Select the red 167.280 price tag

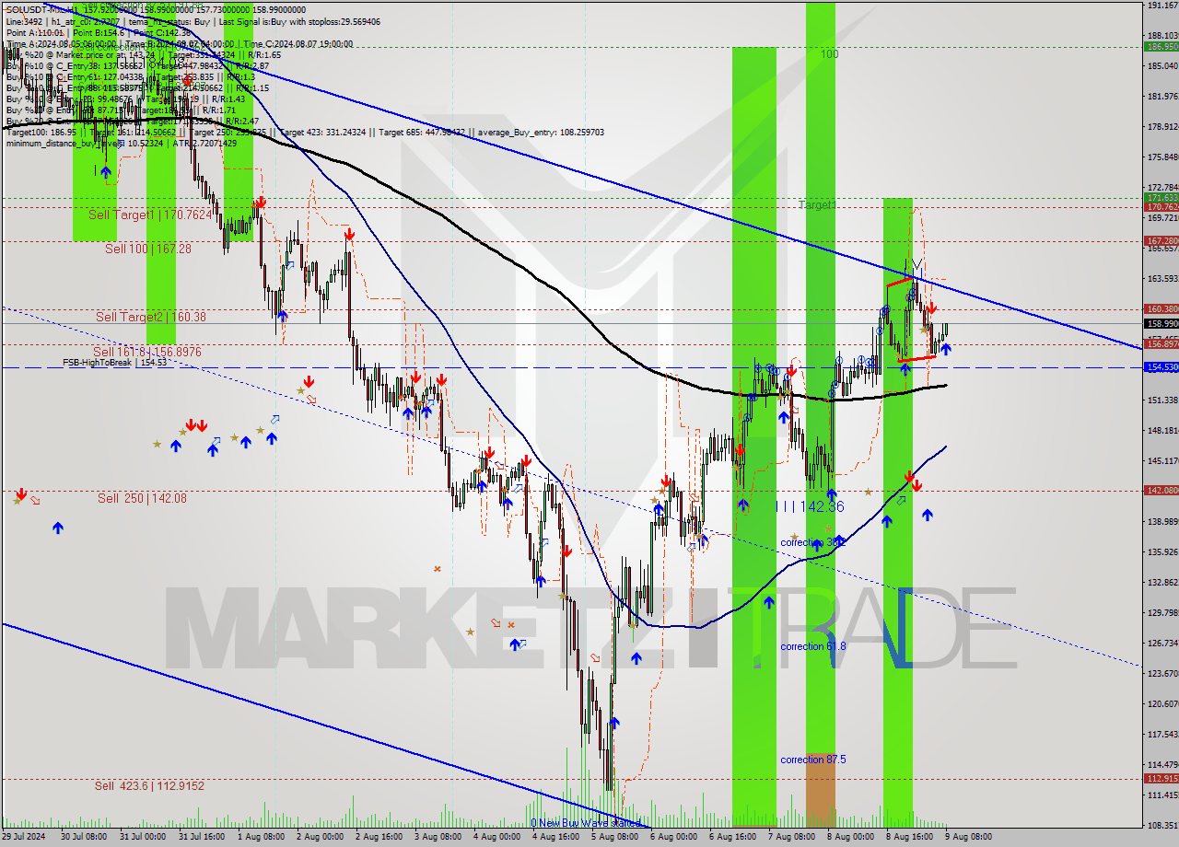(x=1161, y=241)
